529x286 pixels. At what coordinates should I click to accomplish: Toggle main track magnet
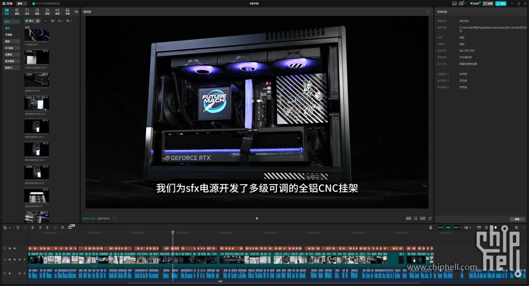click(x=440, y=227)
